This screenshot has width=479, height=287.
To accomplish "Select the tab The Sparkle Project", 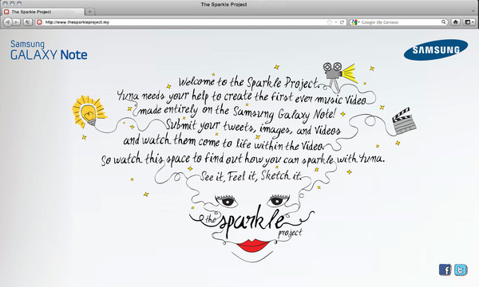I will tap(43, 12).
